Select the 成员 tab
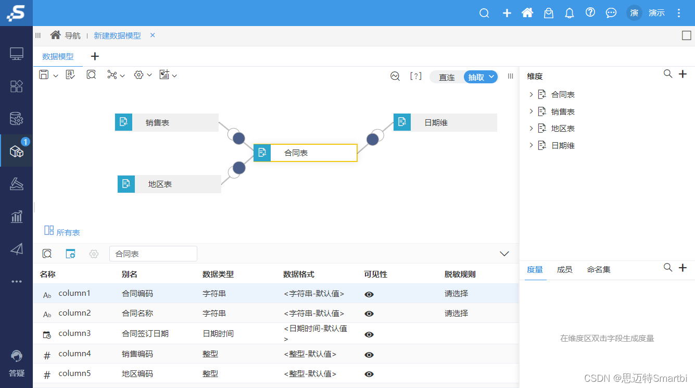This screenshot has height=388, width=695. 564,269
